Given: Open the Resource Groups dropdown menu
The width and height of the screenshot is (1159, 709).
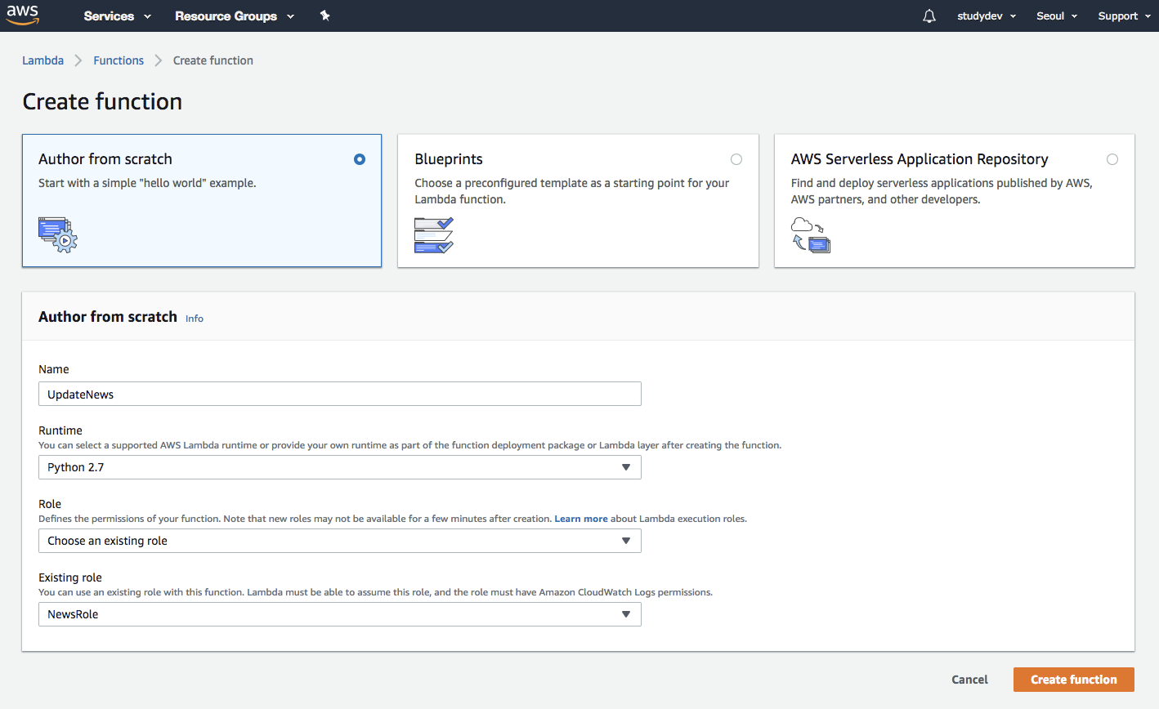Looking at the screenshot, I should click(235, 16).
